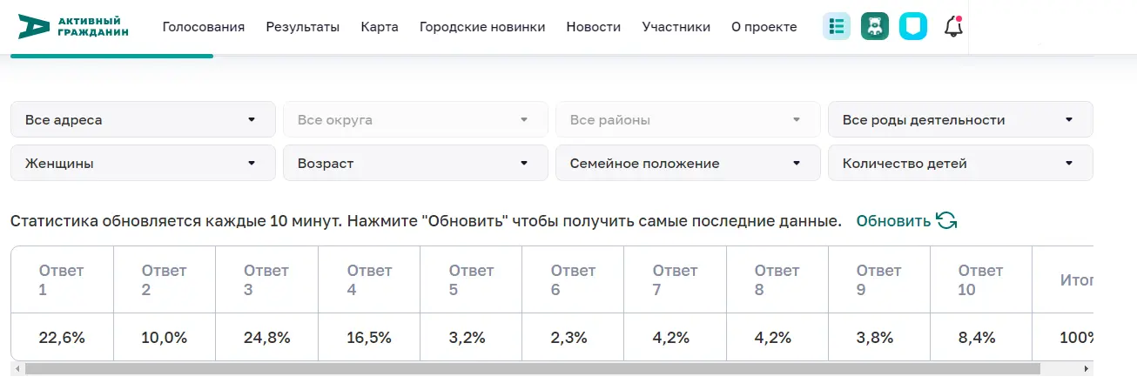The width and height of the screenshot is (1137, 390).
Task: Open the Семейное положение dropdown
Action: coord(688,163)
